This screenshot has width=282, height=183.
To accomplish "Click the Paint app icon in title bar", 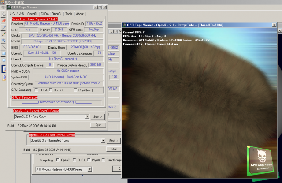I will pos(2,2).
